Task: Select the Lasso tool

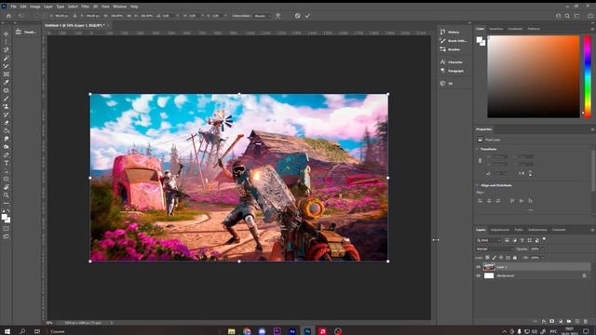Action: tap(7, 50)
